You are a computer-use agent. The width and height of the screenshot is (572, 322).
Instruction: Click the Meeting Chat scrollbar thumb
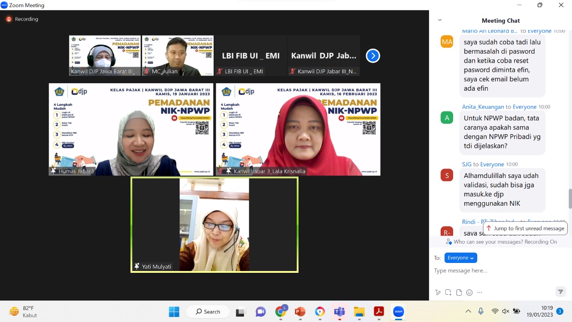pyautogui.click(x=570, y=199)
